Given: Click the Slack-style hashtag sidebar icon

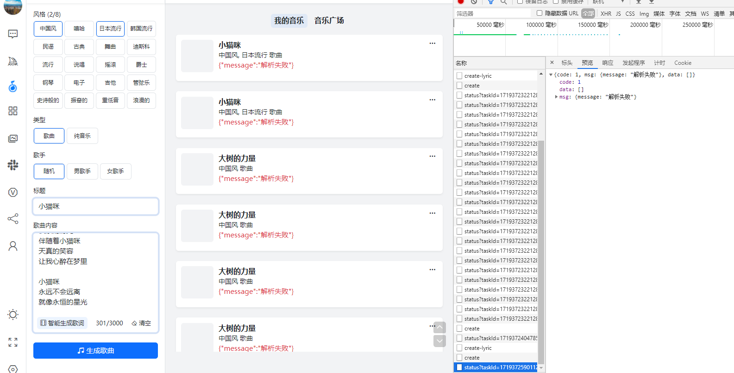Looking at the screenshot, I should (13, 165).
